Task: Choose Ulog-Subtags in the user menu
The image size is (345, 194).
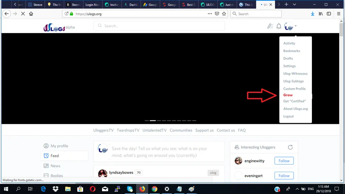Action: pos(293,81)
